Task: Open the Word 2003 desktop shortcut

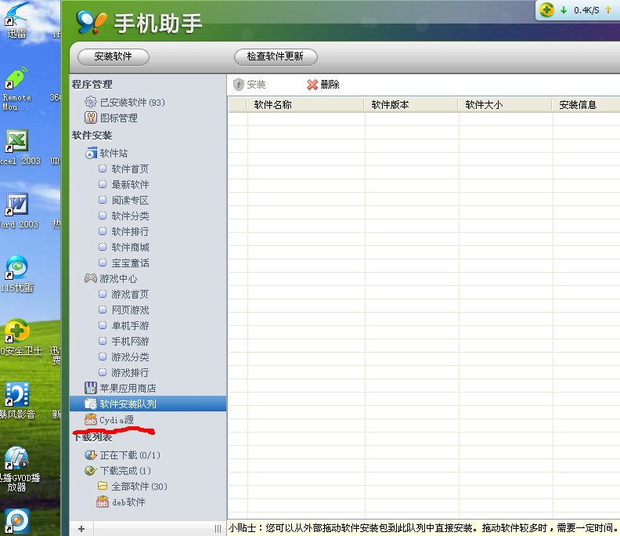Action: [18, 211]
